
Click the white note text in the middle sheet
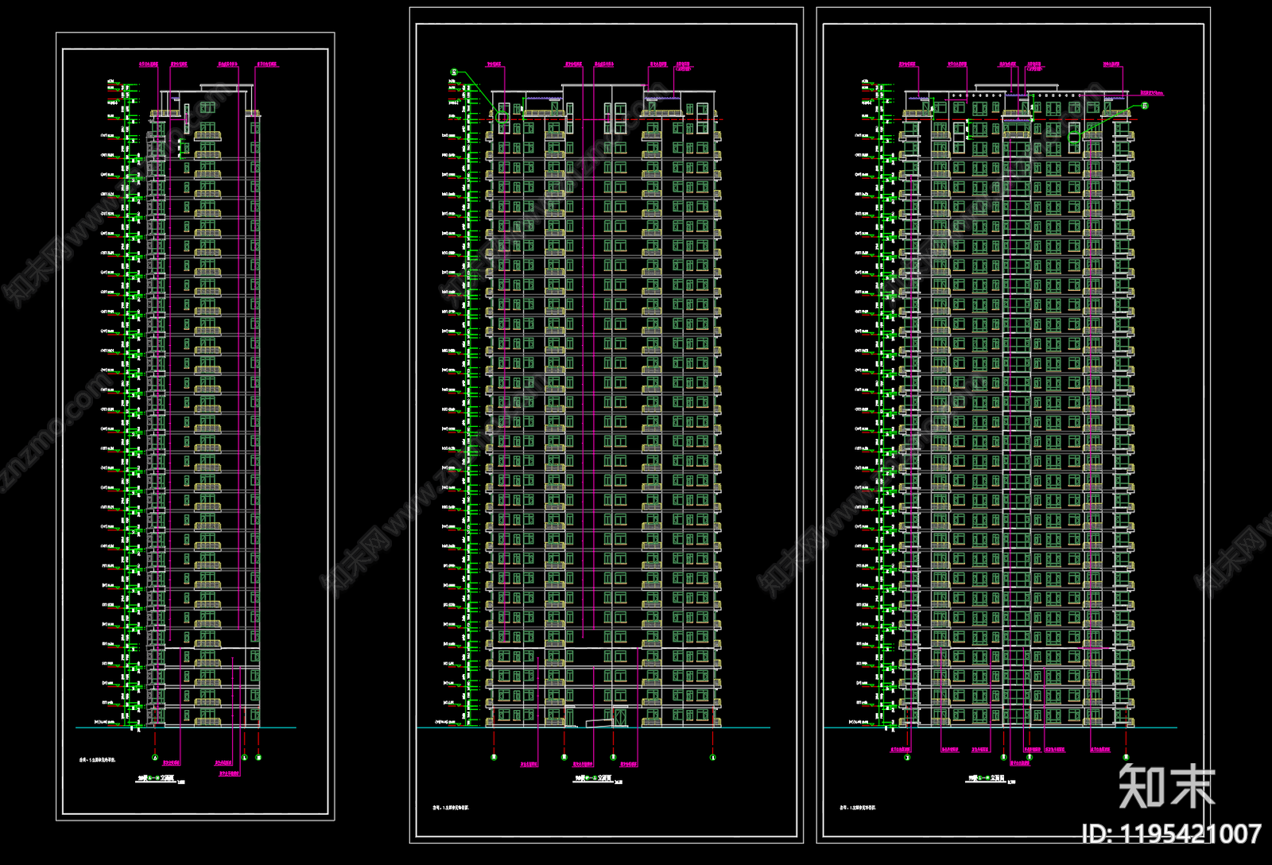point(451,808)
